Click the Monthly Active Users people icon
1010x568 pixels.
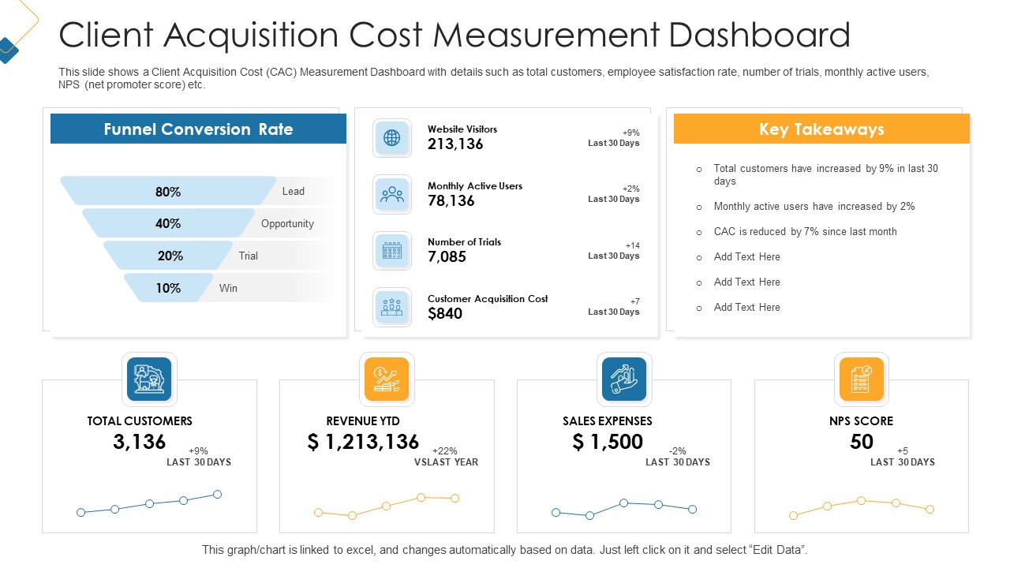pyautogui.click(x=392, y=194)
